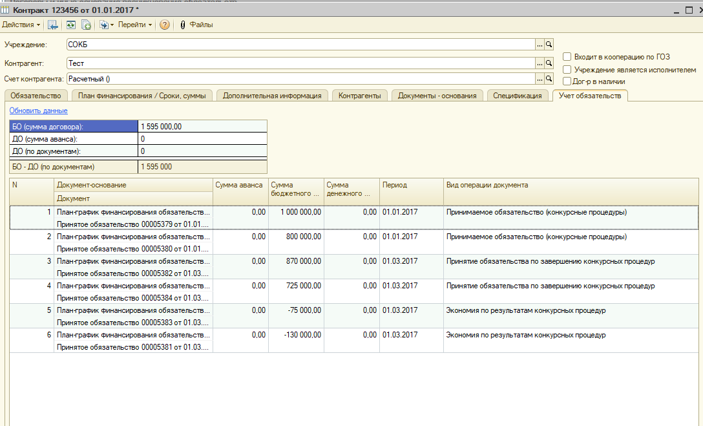
Task: Click the green refresh icon in toolbar
Action: click(x=70, y=25)
